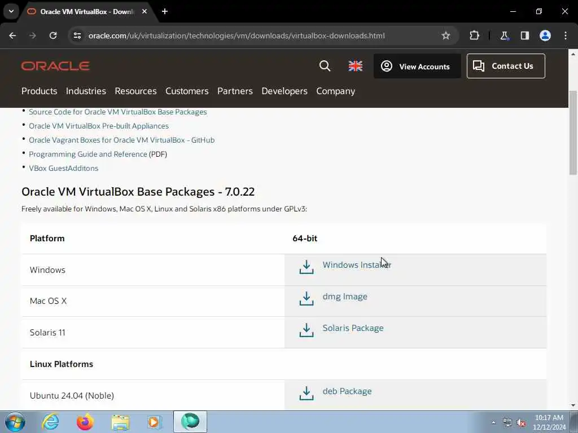Bookmark this page with the star icon
The width and height of the screenshot is (578, 433).
(446, 36)
